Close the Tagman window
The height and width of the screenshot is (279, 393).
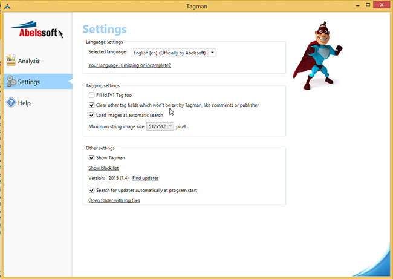tap(378, 6)
